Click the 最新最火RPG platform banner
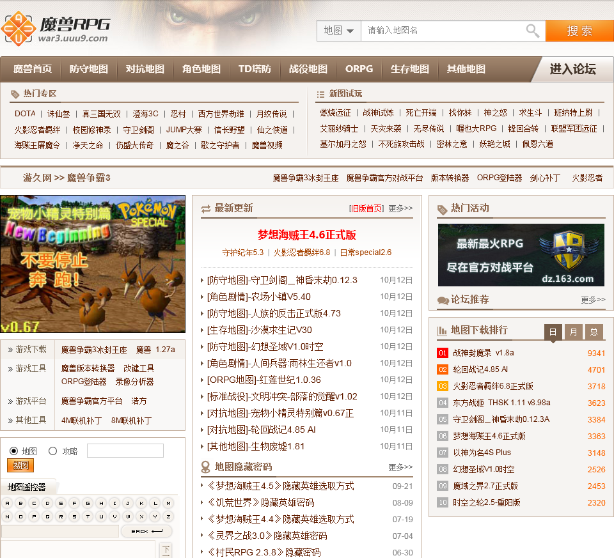Image resolution: width=614 pixels, height=558 pixels. tap(521, 255)
